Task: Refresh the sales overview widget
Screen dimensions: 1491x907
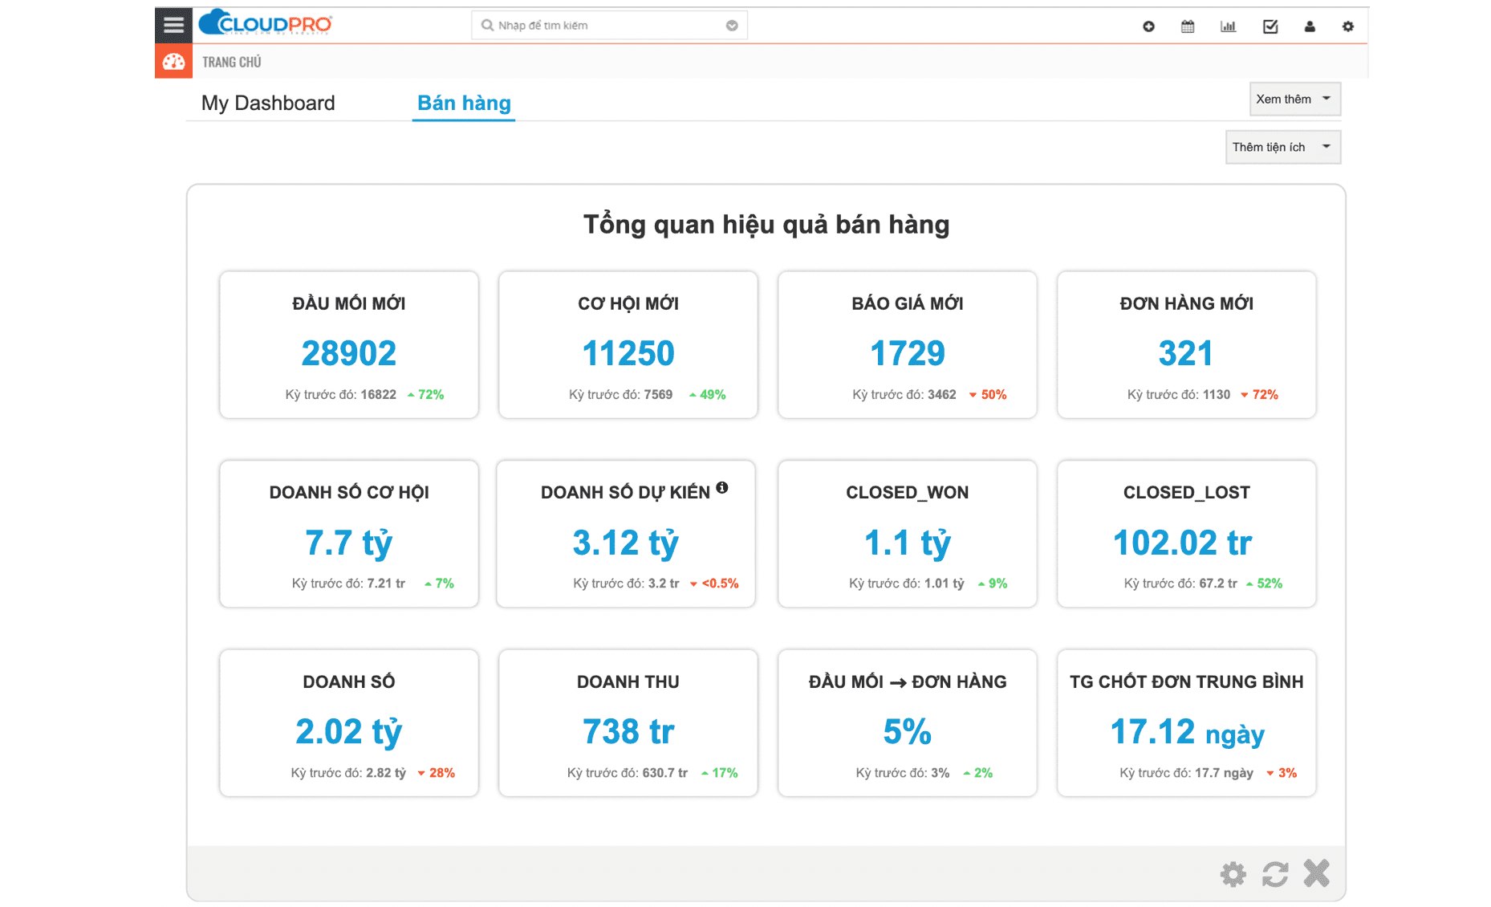Action: pyautogui.click(x=1275, y=874)
